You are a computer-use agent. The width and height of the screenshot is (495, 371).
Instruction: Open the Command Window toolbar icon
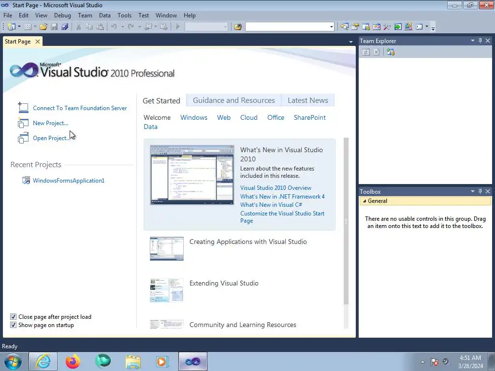pyautogui.click(x=419, y=27)
